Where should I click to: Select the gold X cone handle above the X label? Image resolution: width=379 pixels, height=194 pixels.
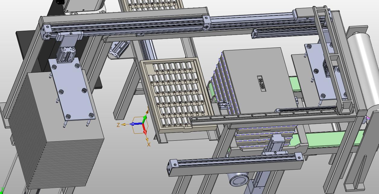tap(147, 139)
